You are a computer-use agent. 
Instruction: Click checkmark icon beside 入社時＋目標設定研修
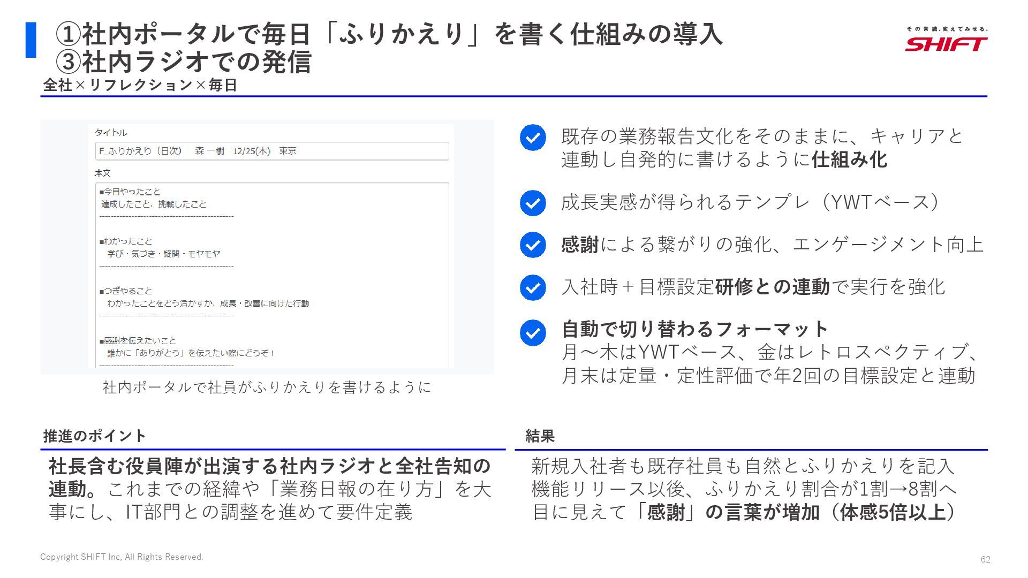tap(533, 287)
